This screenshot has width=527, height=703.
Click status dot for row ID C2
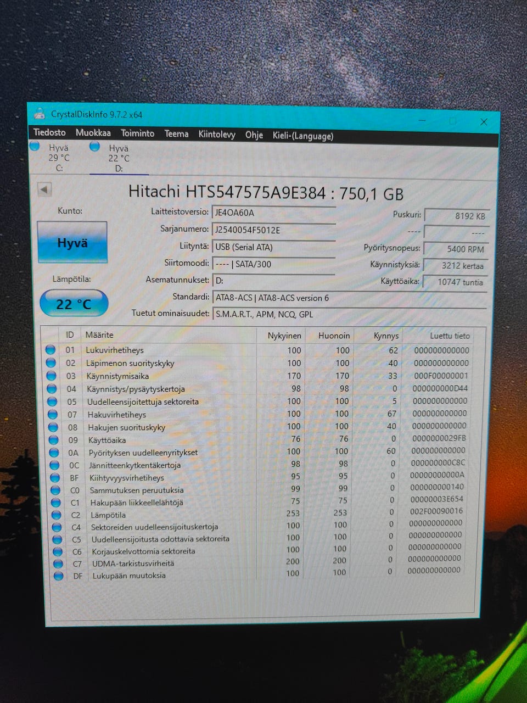click(x=56, y=515)
